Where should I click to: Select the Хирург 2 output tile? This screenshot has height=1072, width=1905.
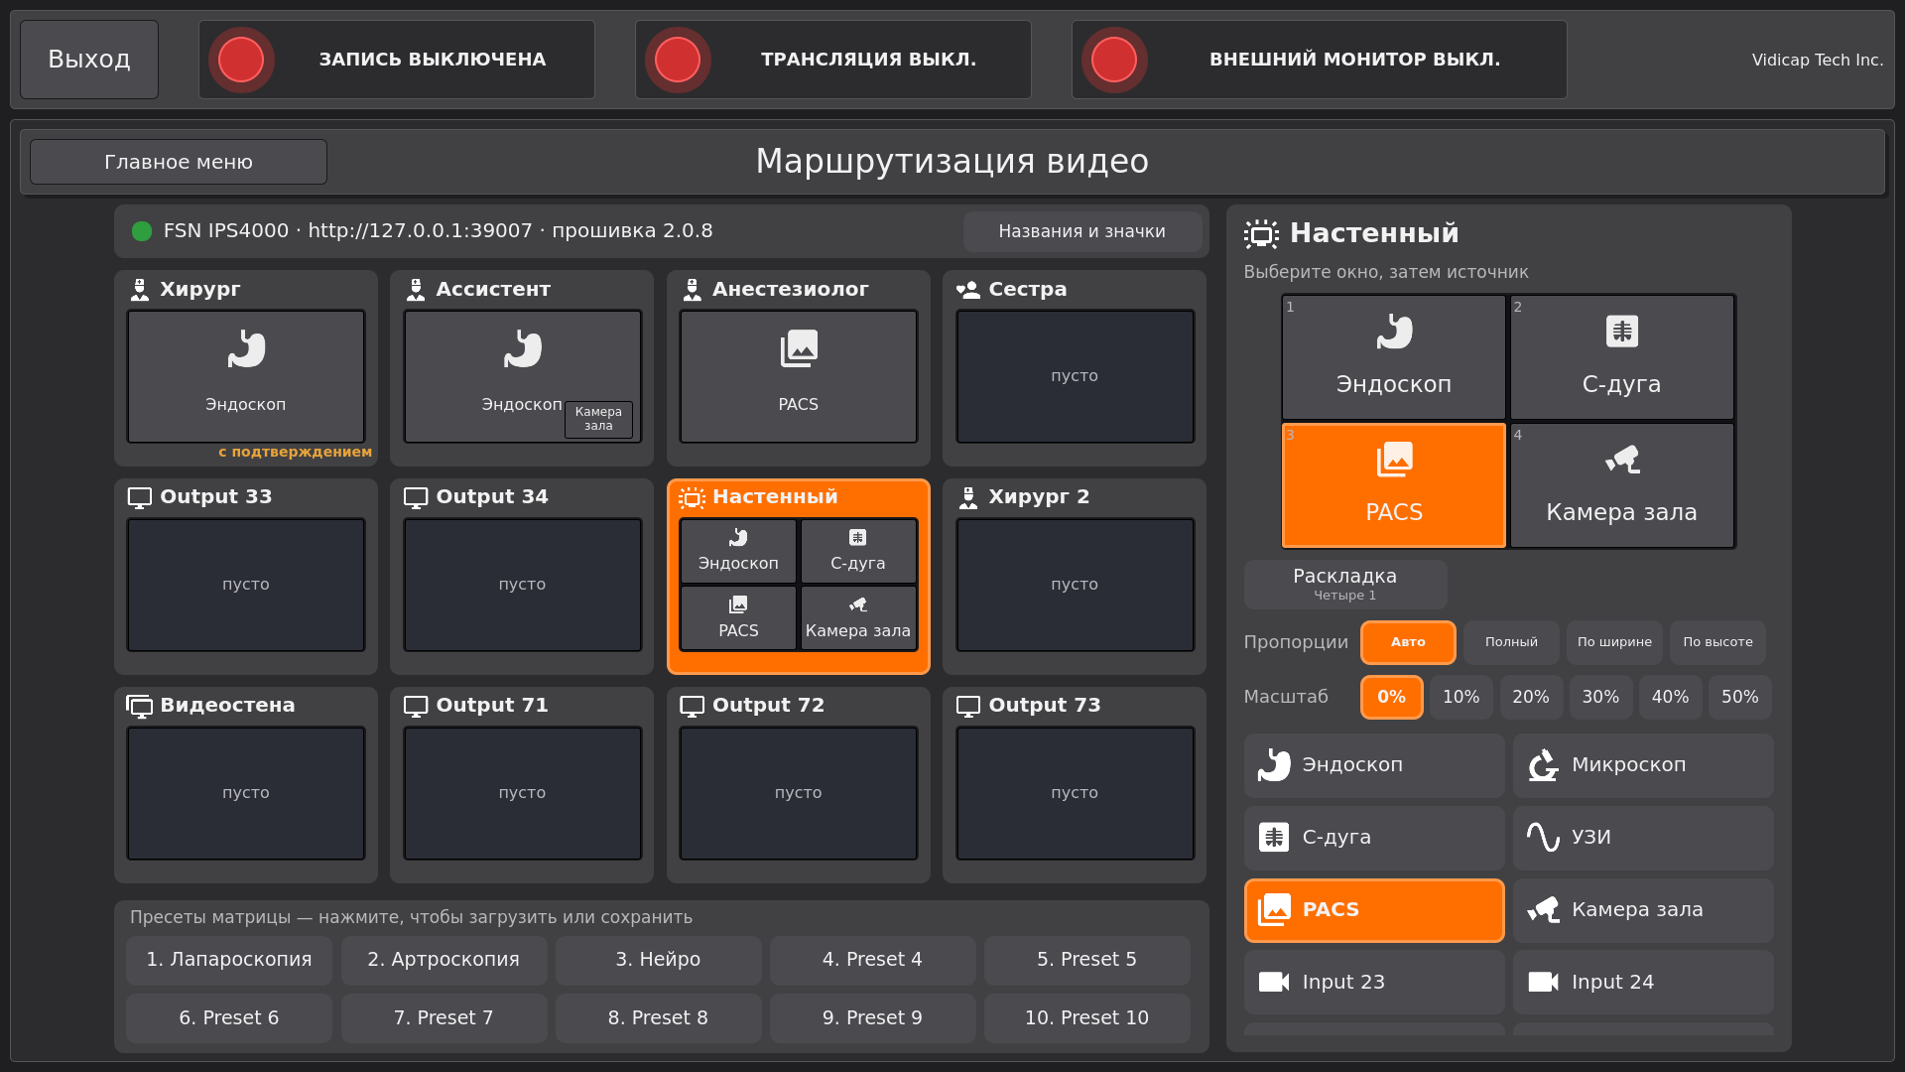(x=1075, y=577)
